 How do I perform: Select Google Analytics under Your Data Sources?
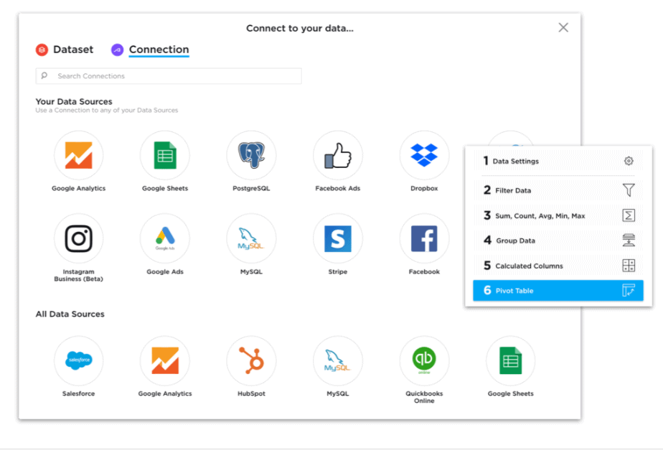tap(79, 156)
